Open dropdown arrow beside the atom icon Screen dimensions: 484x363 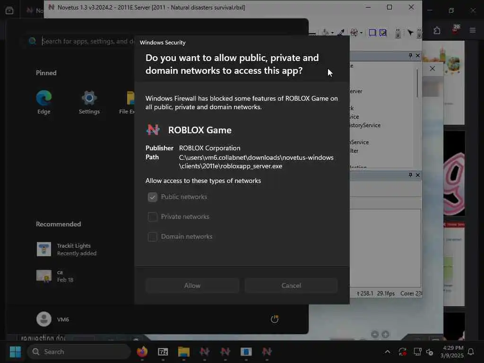[x=361, y=33]
